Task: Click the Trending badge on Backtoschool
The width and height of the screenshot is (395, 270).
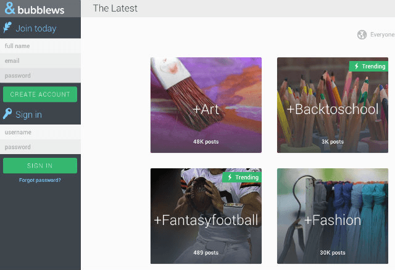Action: point(369,66)
